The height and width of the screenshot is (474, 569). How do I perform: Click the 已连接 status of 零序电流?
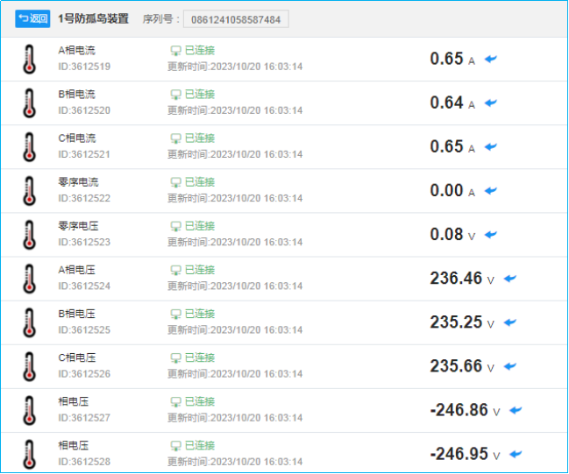tap(193, 182)
